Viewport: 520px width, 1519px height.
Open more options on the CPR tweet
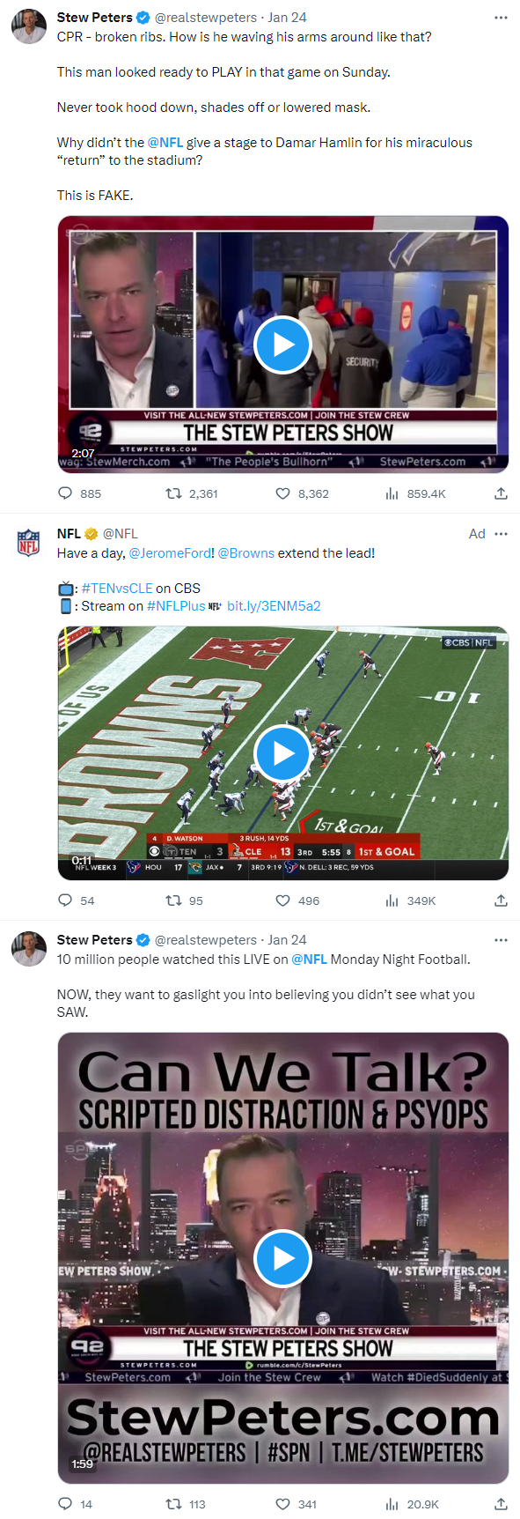point(501,17)
